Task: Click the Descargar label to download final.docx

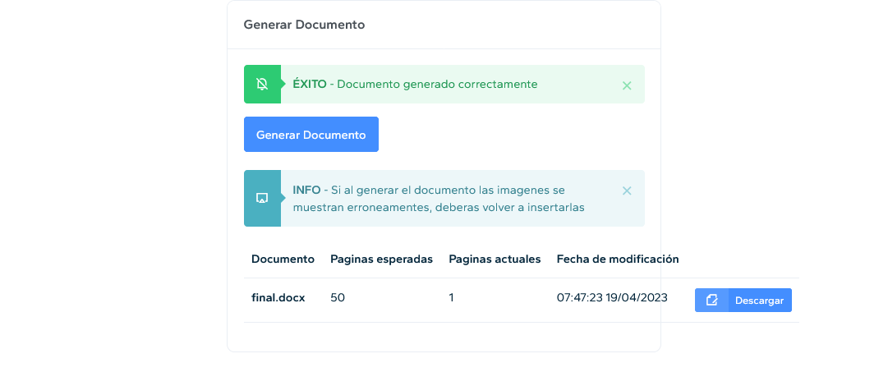Action: point(759,301)
